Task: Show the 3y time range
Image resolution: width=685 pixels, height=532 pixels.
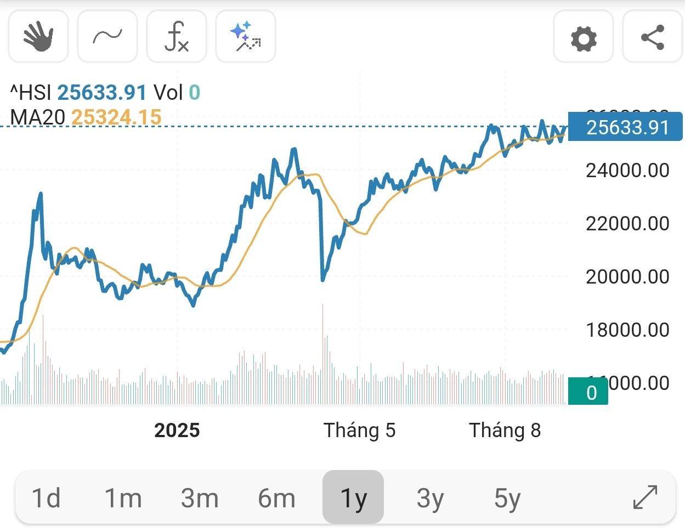Action: [430, 498]
